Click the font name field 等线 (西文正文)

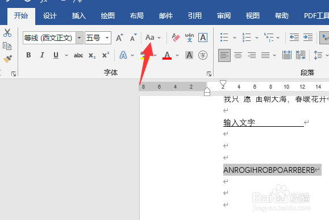point(49,38)
